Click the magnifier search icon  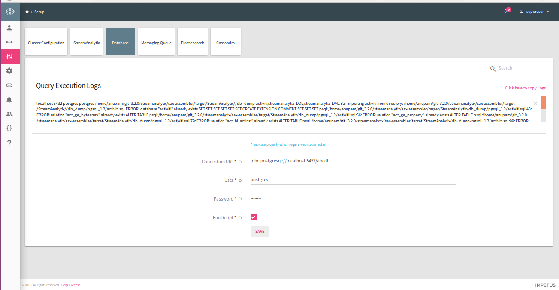(x=493, y=69)
